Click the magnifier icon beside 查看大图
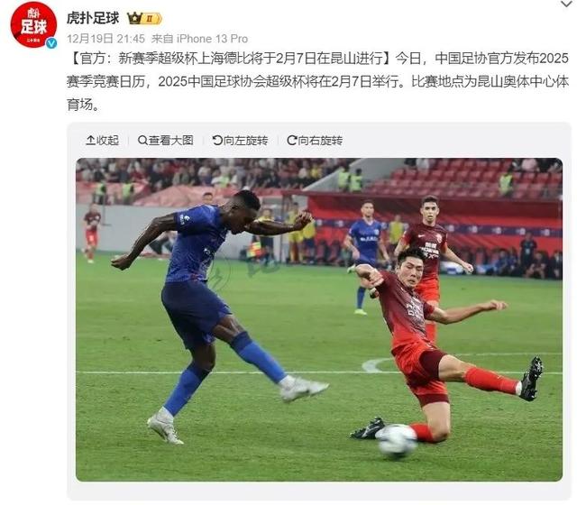 [x=142, y=141]
